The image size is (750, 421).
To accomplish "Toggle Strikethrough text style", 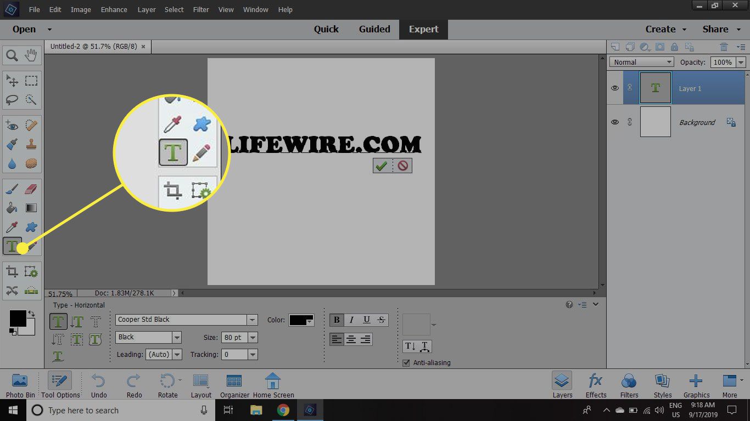I will tap(381, 320).
